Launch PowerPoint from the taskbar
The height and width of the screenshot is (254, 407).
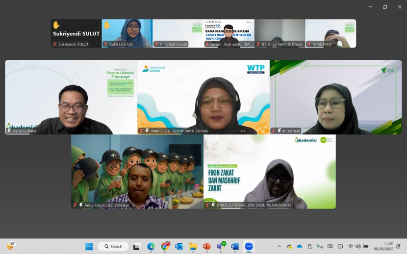pyautogui.click(x=206, y=246)
